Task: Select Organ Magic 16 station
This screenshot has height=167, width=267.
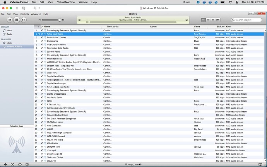Action: click(x=149, y=154)
